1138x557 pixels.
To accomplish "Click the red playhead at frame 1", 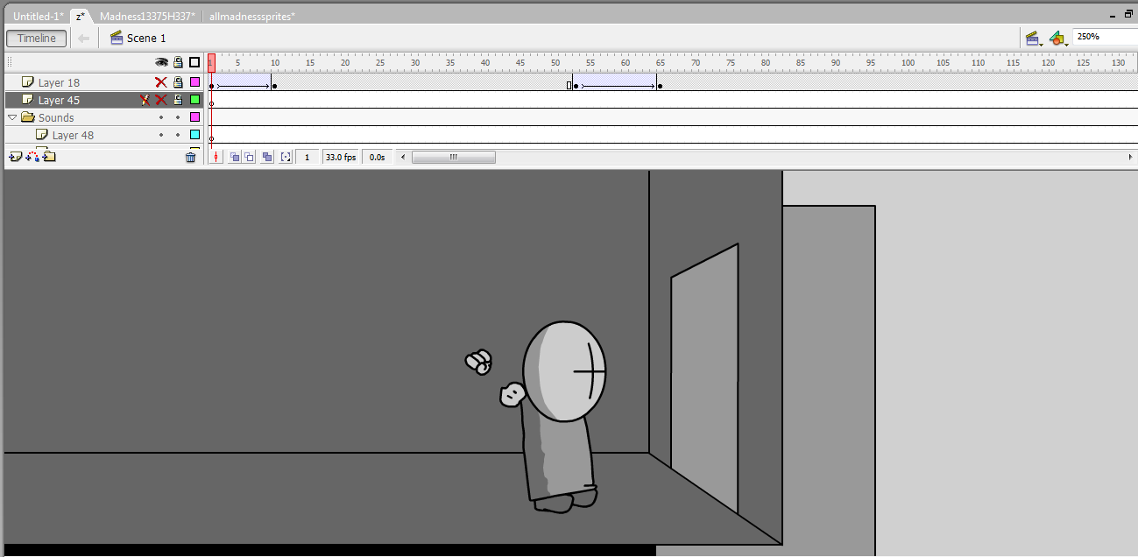I will 211,62.
